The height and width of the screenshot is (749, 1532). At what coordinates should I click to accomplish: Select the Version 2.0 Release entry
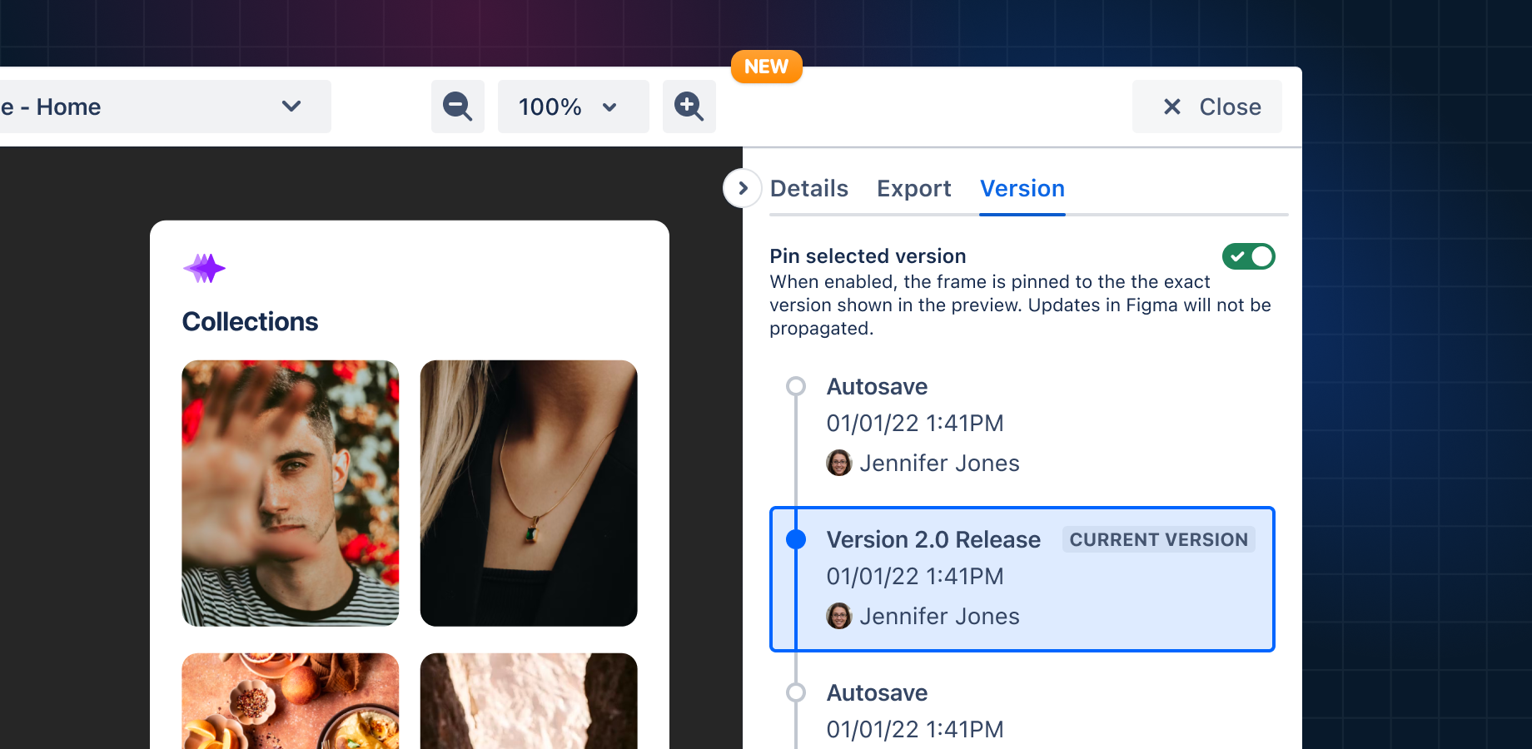click(x=1022, y=578)
